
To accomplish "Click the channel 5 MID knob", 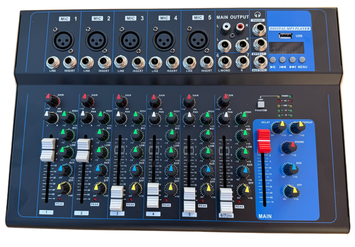I will (206, 136).
